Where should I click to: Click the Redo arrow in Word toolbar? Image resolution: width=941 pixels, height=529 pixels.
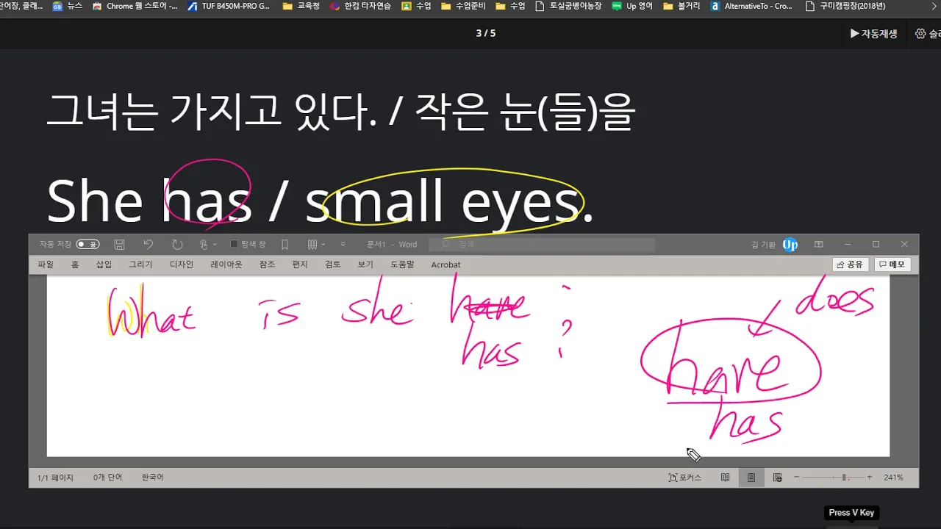click(x=177, y=244)
